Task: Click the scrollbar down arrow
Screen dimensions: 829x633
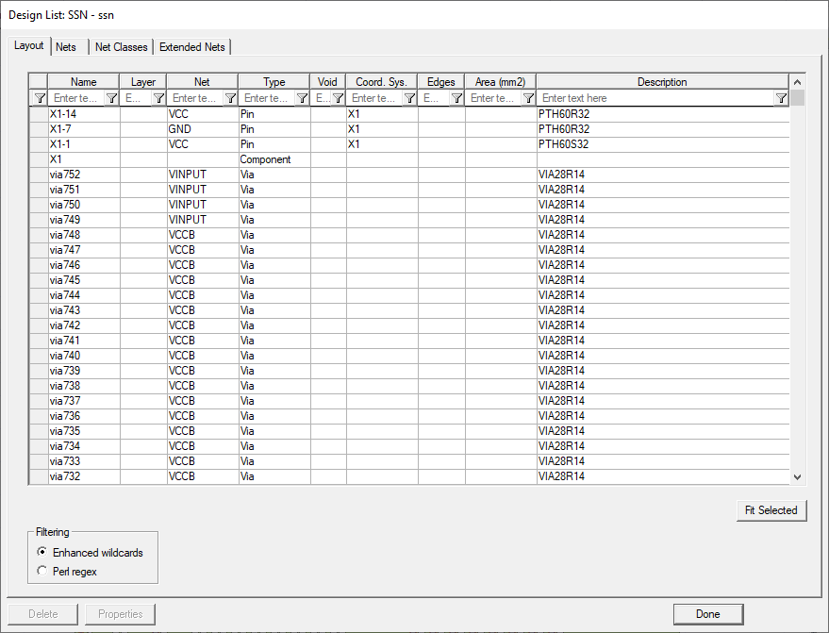Action: [x=797, y=476]
